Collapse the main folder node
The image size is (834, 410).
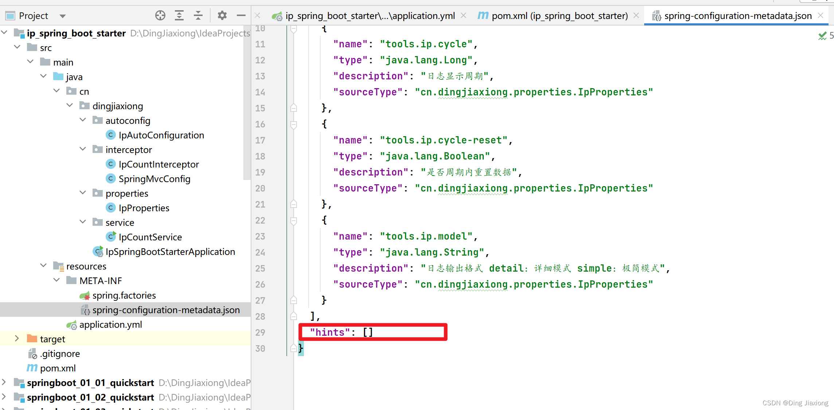click(30, 62)
